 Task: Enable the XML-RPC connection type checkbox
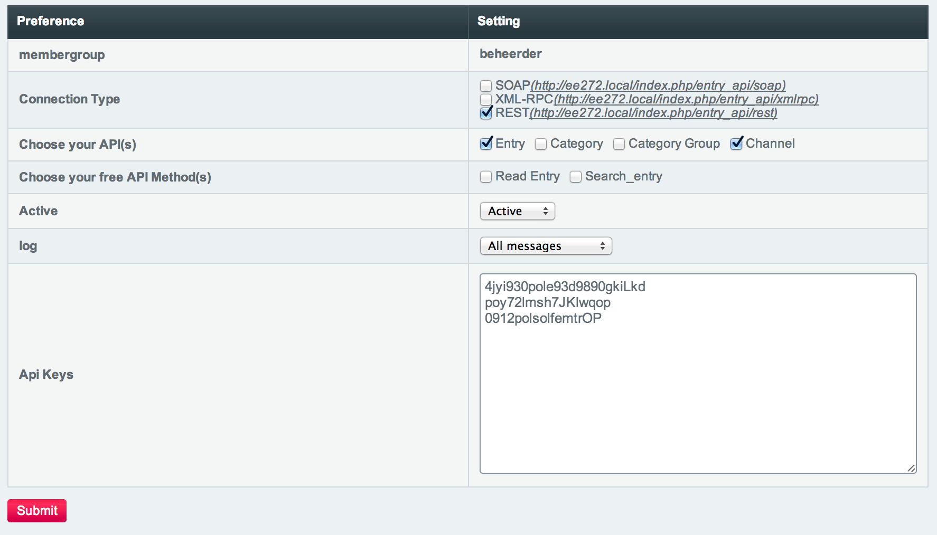coord(486,99)
